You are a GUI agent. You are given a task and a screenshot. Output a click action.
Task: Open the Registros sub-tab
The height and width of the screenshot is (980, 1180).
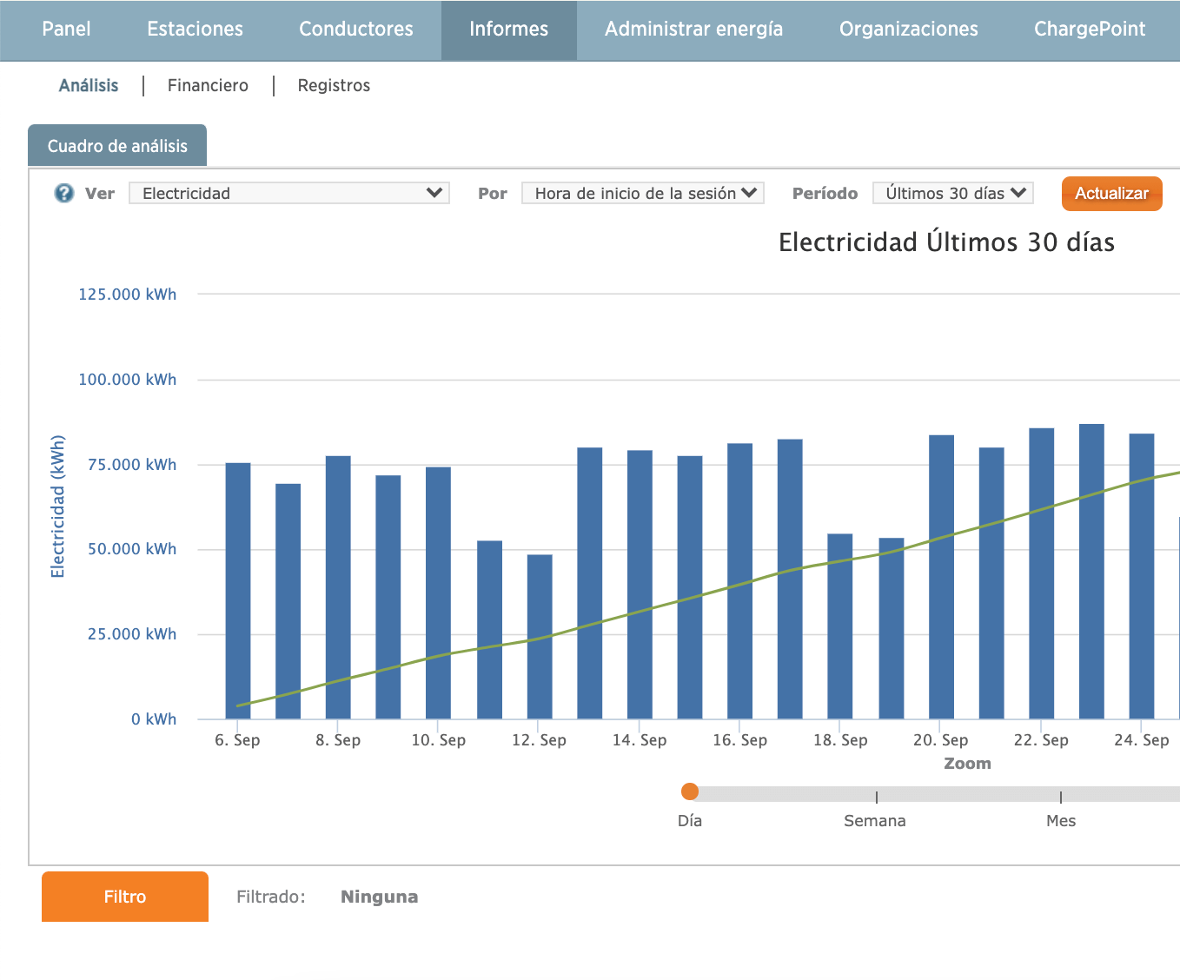(x=334, y=85)
